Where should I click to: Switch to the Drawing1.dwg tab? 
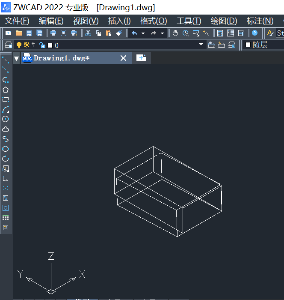[77, 58]
